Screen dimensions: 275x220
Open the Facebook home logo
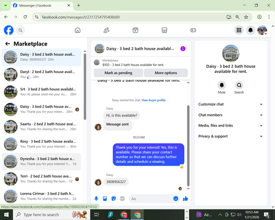[9, 30]
